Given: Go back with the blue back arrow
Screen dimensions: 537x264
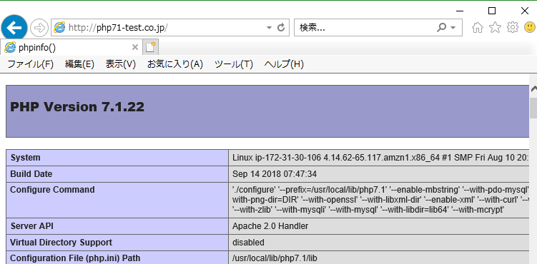Looking at the screenshot, I should pos(14,28).
